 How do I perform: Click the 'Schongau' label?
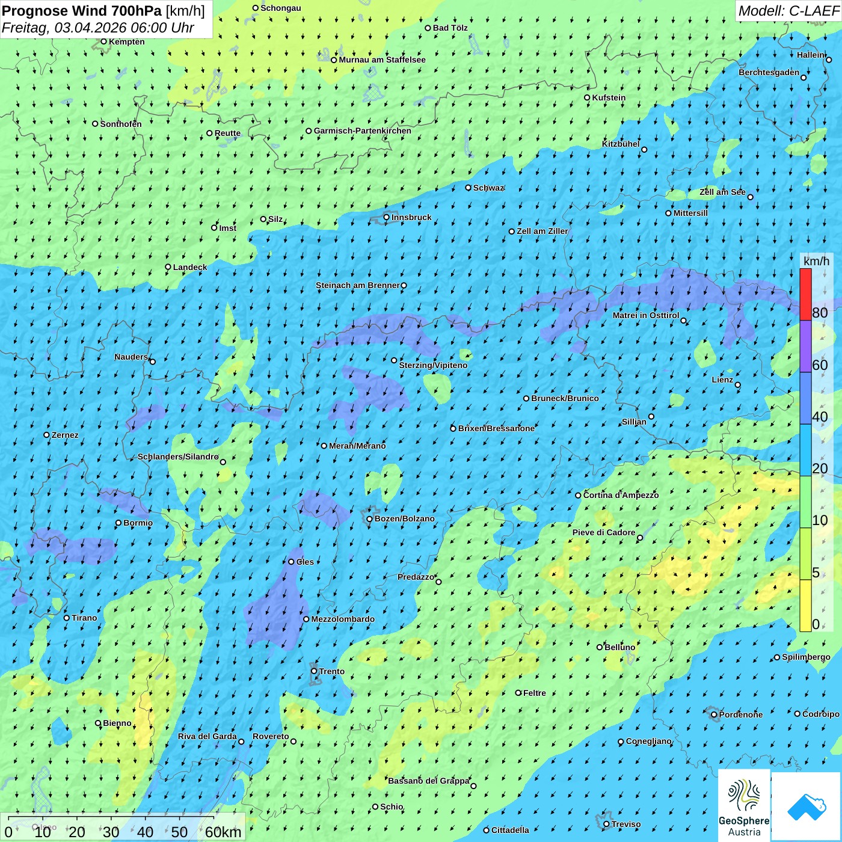coord(281,8)
